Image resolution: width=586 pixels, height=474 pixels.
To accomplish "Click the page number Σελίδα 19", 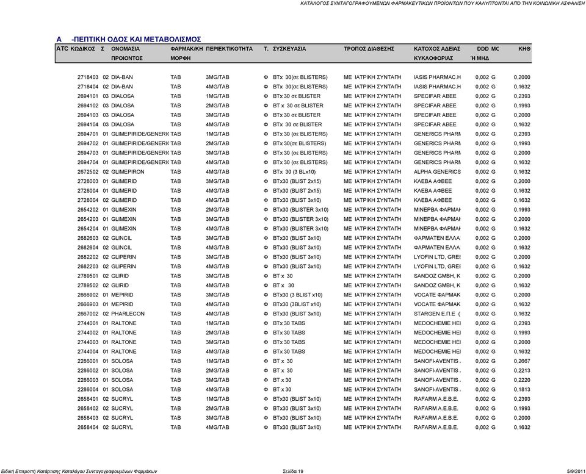I will click(293, 471).
